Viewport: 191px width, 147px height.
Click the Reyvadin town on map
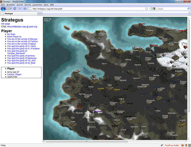pyautogui.click(x=178, y=73)
